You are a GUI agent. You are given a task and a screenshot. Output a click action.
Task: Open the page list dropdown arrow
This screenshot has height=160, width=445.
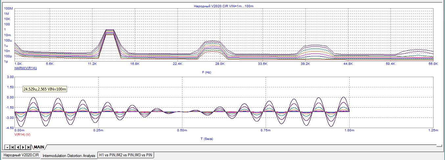[x=7, y=147]
